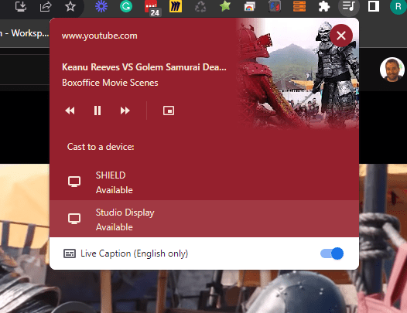Pause the playing YouTube video
The height and width of the screenshot is (313, 407).
pos(97,111)
